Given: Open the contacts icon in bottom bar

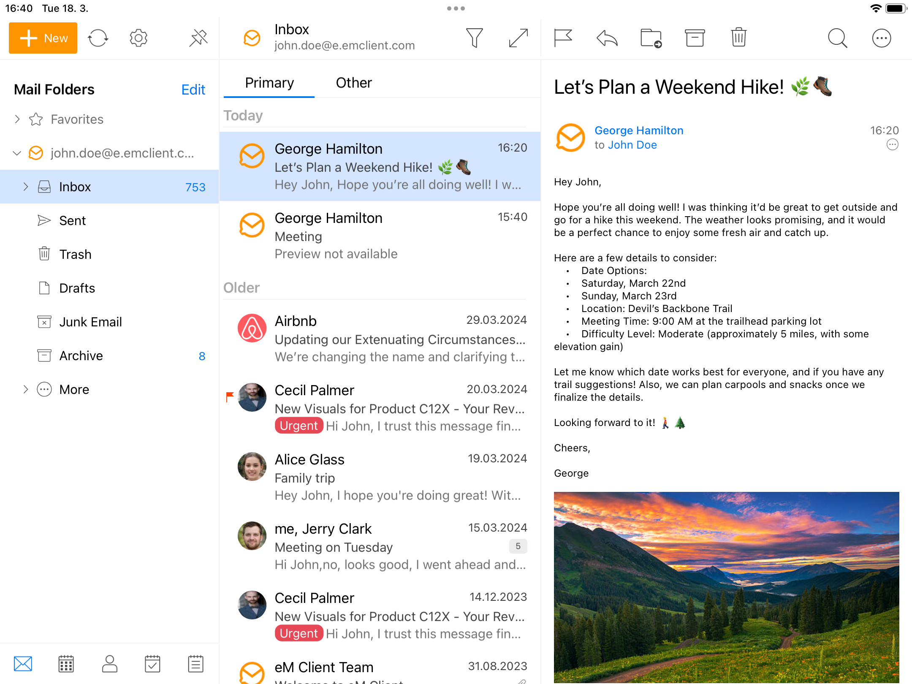Looking at the screenshot, I should click(x=110, y=664).
